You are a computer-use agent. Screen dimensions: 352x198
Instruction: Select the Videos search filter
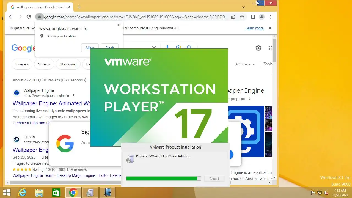click(x=44, y=64)
